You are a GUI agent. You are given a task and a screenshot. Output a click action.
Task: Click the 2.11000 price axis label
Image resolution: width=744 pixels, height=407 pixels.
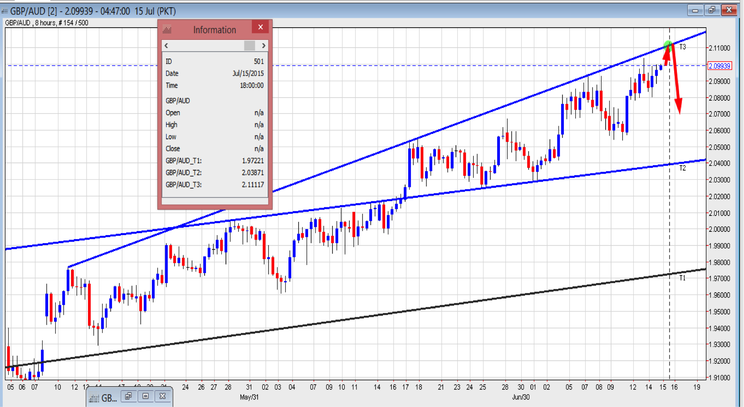tap(720, 48)
